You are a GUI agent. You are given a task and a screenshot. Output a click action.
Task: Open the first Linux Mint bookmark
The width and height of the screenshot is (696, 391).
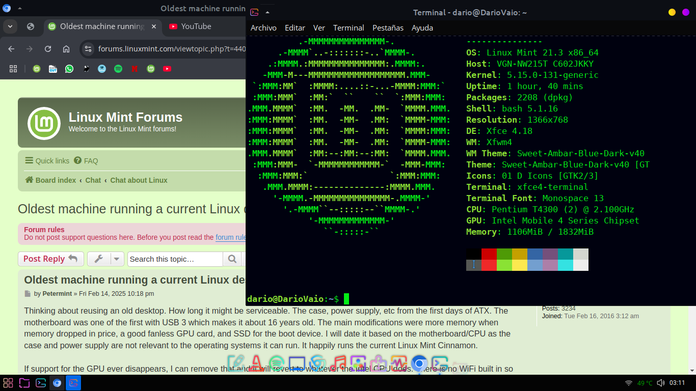pos(37,69)
